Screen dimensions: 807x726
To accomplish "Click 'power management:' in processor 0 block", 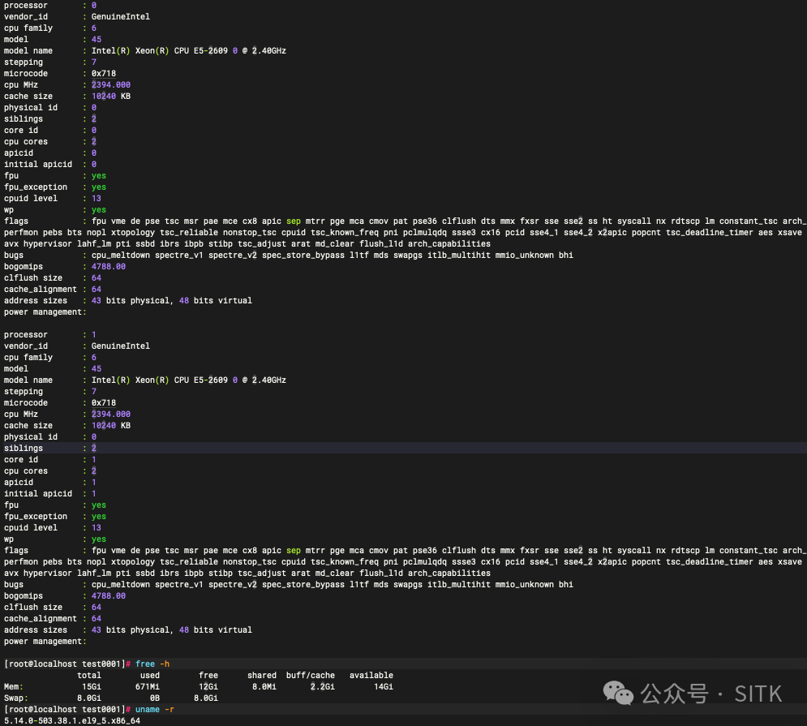I will (45, 311).
